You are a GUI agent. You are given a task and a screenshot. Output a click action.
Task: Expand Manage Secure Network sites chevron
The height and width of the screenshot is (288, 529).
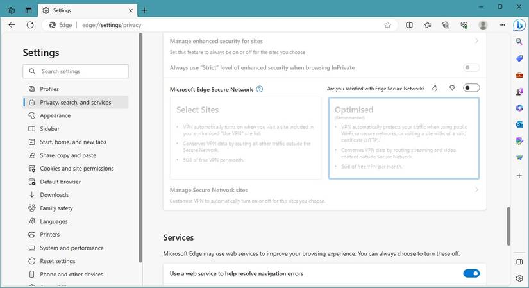(x=476, y=190)
